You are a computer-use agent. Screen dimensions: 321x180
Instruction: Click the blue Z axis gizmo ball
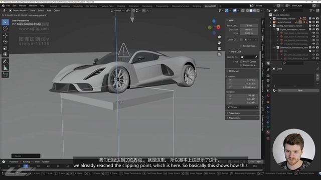[x=214, y=21]
